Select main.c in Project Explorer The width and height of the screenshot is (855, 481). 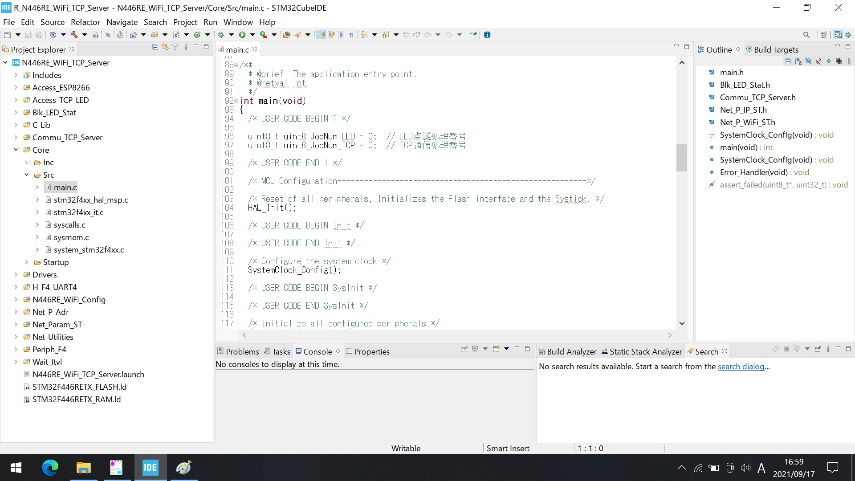tap(65, 188)
